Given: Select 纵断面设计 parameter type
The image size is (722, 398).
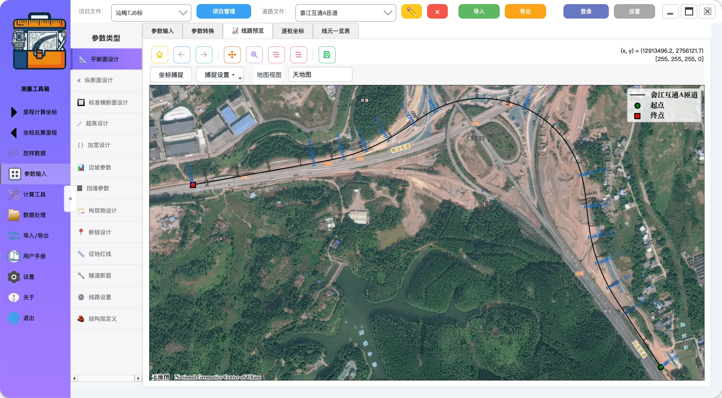Looking at the screenshot, I should [x=106, y=80].
